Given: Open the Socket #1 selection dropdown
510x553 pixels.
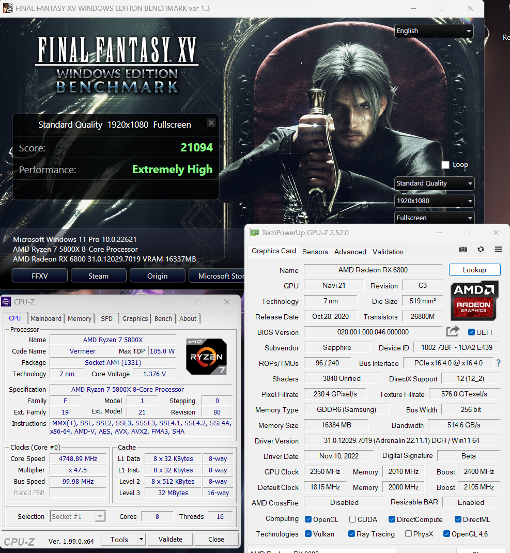Looking at the screenshot, I should 78,516.
